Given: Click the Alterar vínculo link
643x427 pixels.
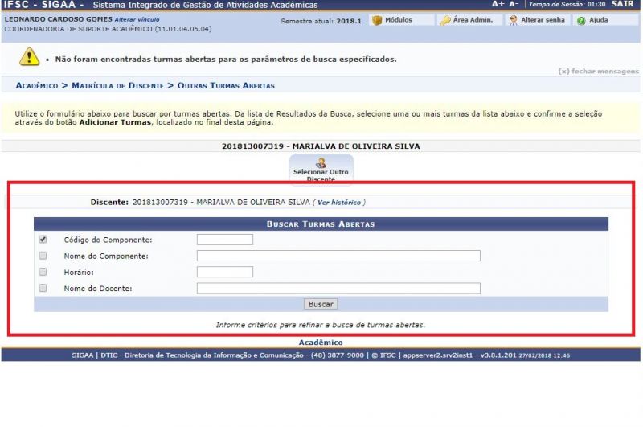Looking at the screenshot, I should click(x=137, y=18).
